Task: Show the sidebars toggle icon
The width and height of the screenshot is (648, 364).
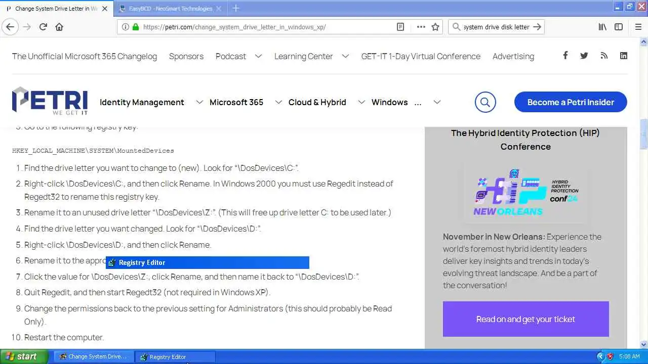Action: point(619,27)
